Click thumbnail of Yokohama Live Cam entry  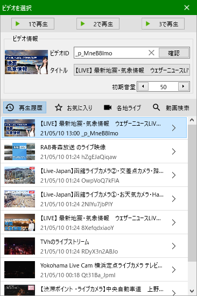point(20,269)
